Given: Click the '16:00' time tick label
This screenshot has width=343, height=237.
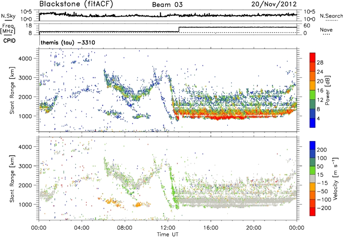Looking at the screenshot, I should pos(211,228).
